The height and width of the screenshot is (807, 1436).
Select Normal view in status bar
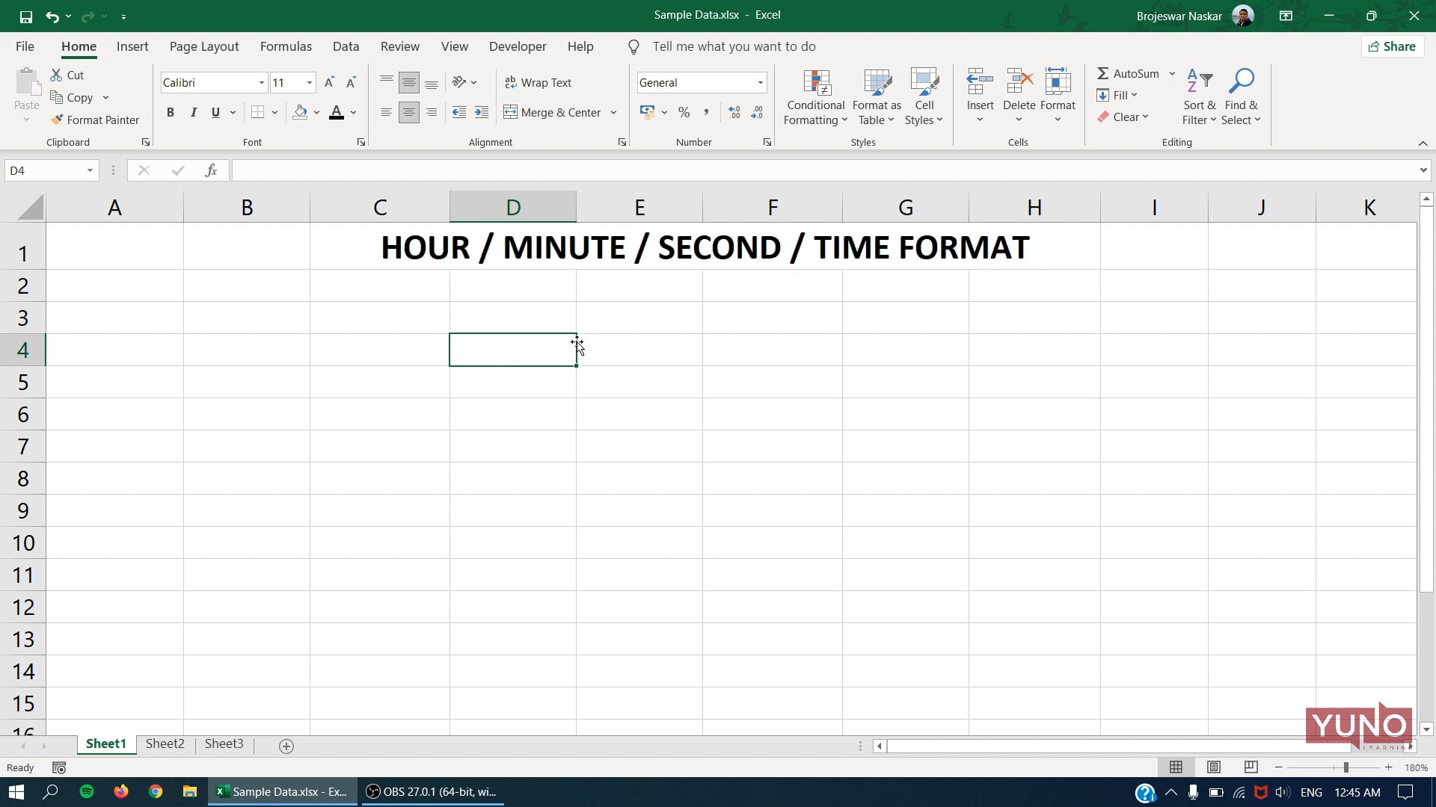pos(1176,767)
